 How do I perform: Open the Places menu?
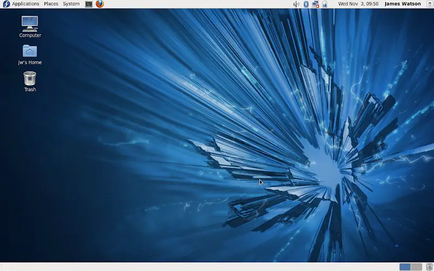pos(51,4)
